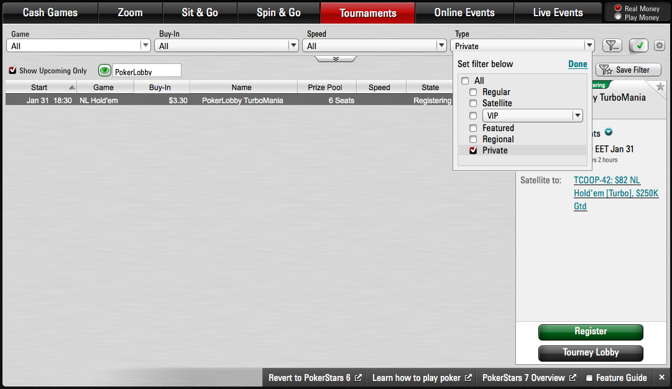Click the Save Filter button
Image resolution: width=672 pixels, height=389 pixels.
[628, 70]
